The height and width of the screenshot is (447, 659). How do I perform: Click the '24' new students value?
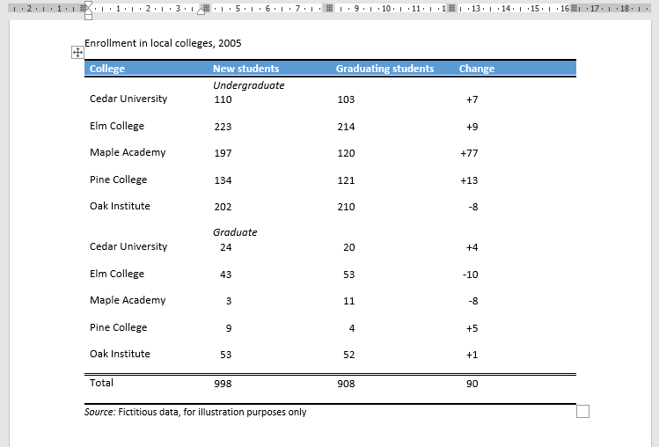tap(226, 247)
